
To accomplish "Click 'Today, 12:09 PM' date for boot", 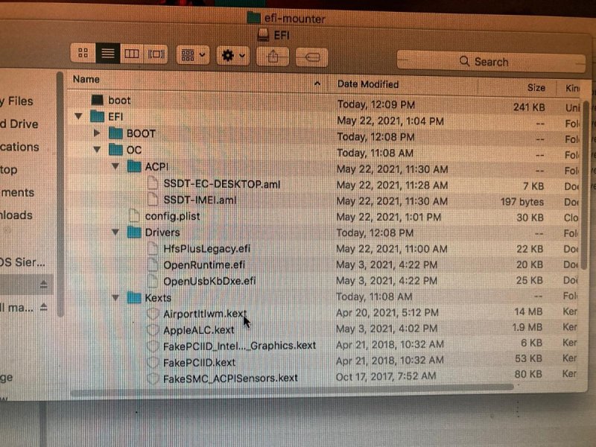I will (376, 104).
